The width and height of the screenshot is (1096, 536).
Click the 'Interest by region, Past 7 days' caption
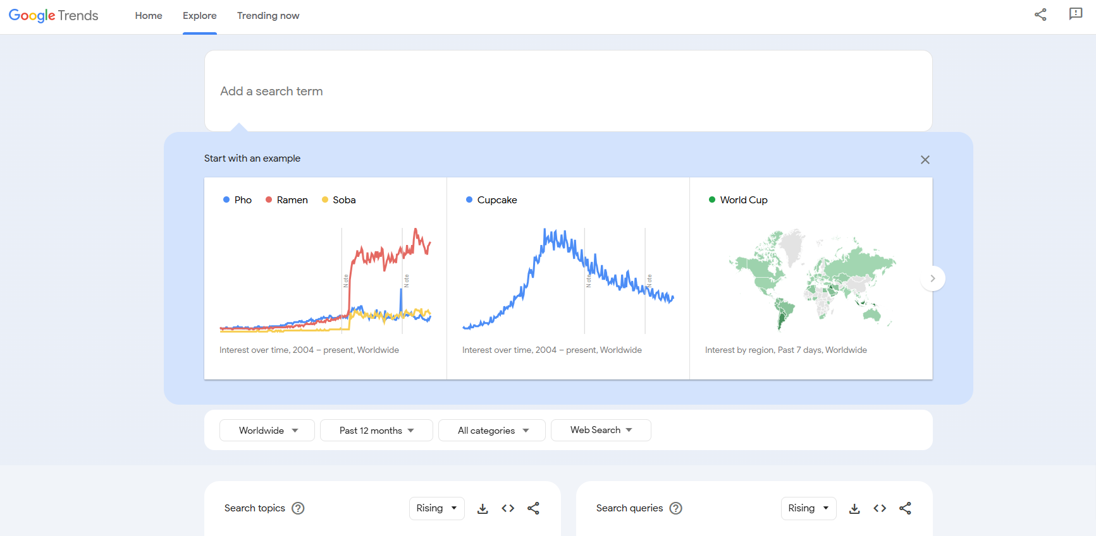pyautogui.click(x=786, y=350)
